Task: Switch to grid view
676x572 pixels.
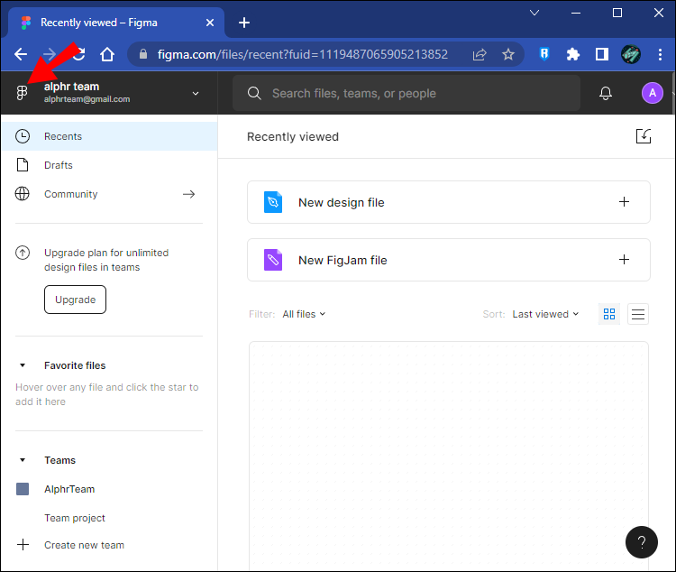Action: click(609, 314)
